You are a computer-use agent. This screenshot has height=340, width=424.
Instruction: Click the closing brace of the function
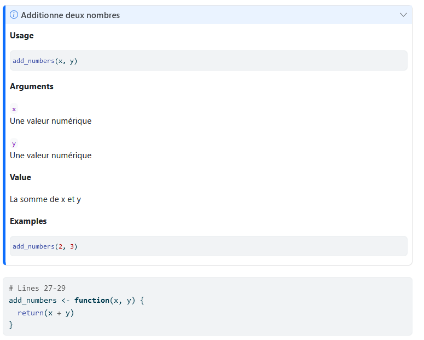pos(11,325)
